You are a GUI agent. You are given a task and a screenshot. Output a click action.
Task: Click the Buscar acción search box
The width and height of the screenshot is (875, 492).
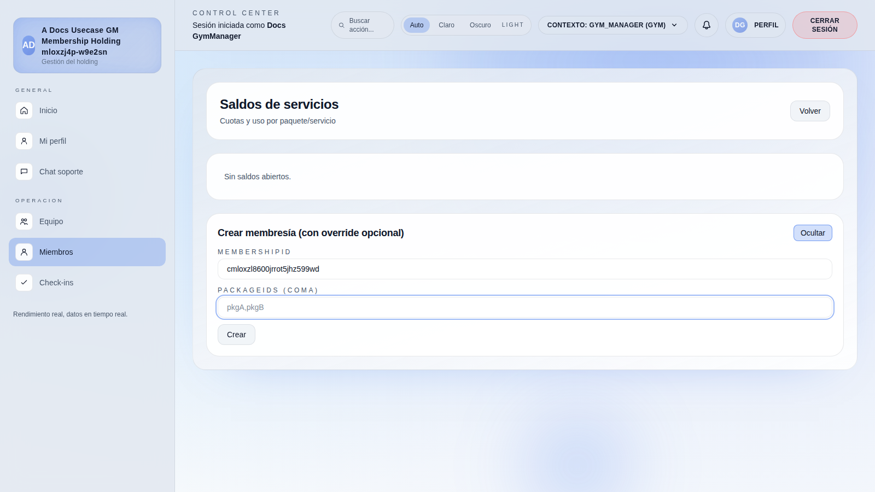click(362, 25)
